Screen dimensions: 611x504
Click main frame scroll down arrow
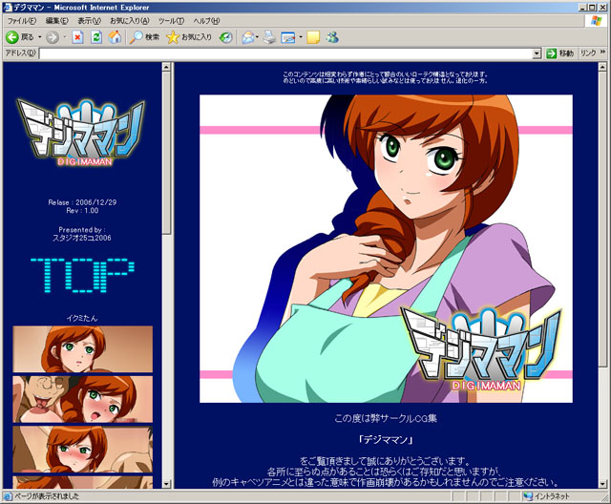602,484
